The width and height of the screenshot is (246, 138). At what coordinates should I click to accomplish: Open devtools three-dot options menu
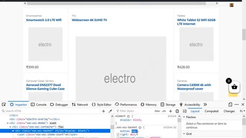[x=237, y=105]
